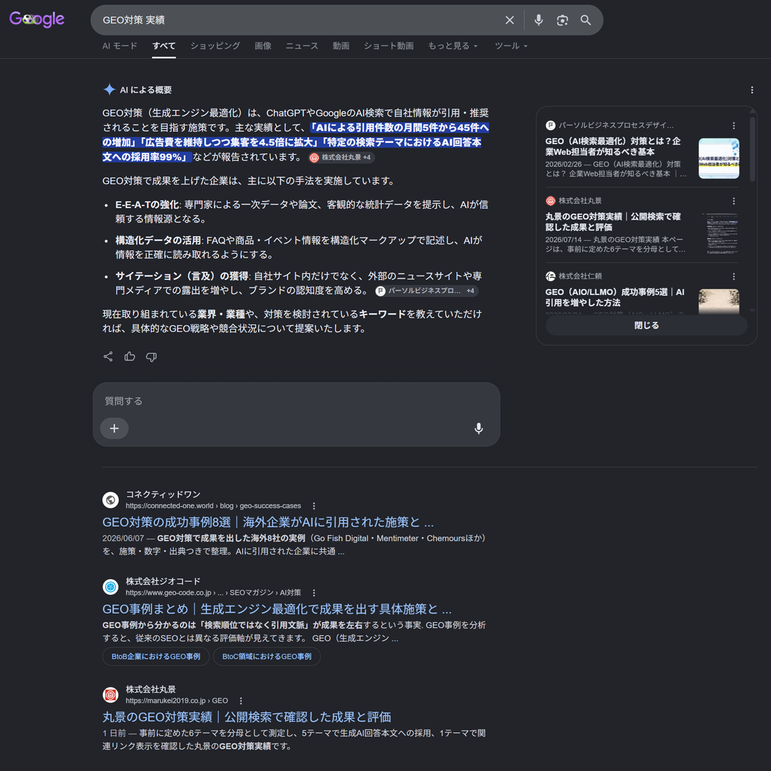The image size is (771, 771).
Task: Open GEO（AIO/LLMO）成功事例5選 source card
Action: click(615, 297)
